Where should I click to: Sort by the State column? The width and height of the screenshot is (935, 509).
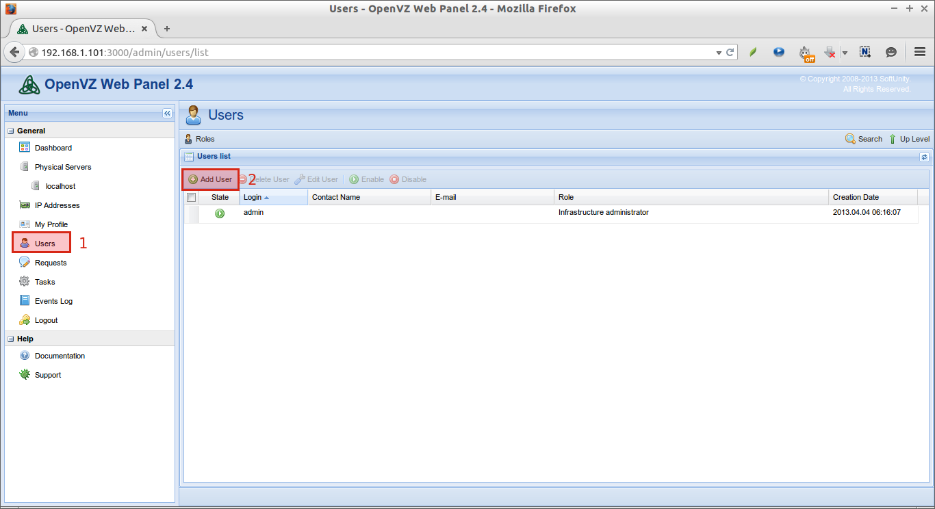220,197
